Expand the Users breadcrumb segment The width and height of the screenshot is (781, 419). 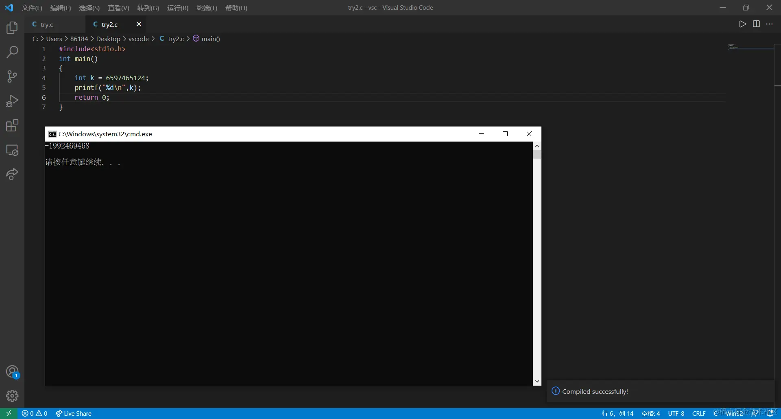coord(54,39)
